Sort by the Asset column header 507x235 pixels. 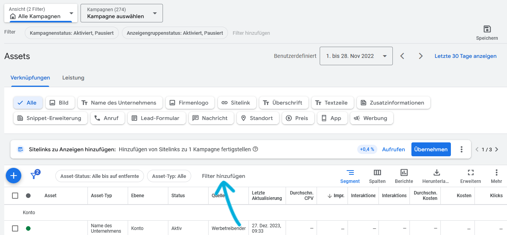pyautogui.click(x=50, y=196)
